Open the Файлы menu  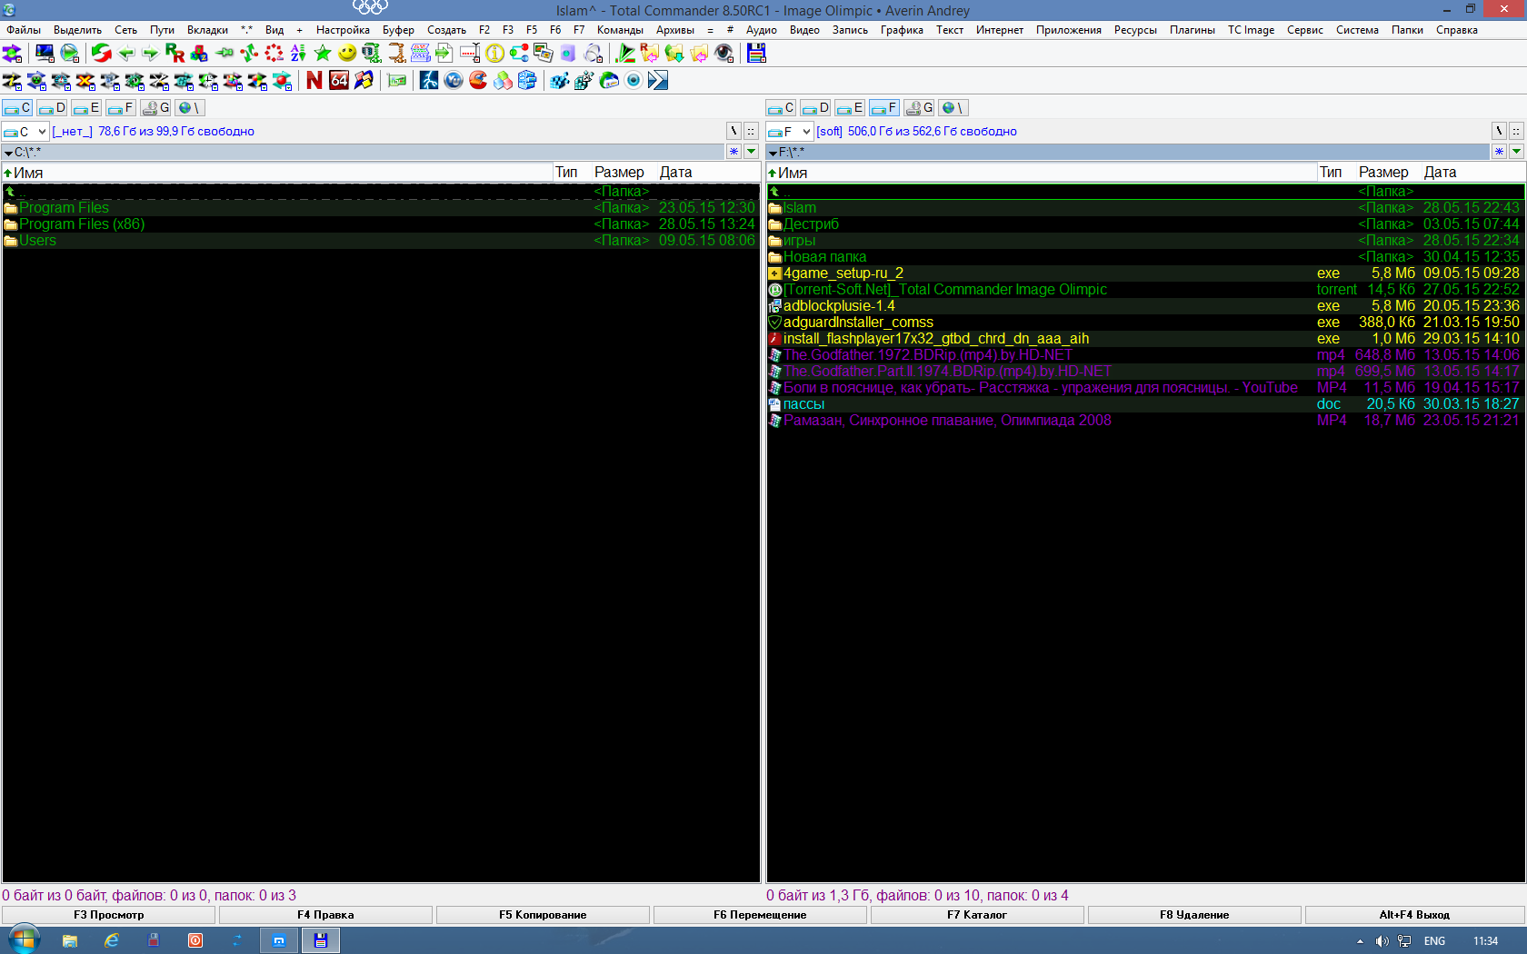click(24, 30)
